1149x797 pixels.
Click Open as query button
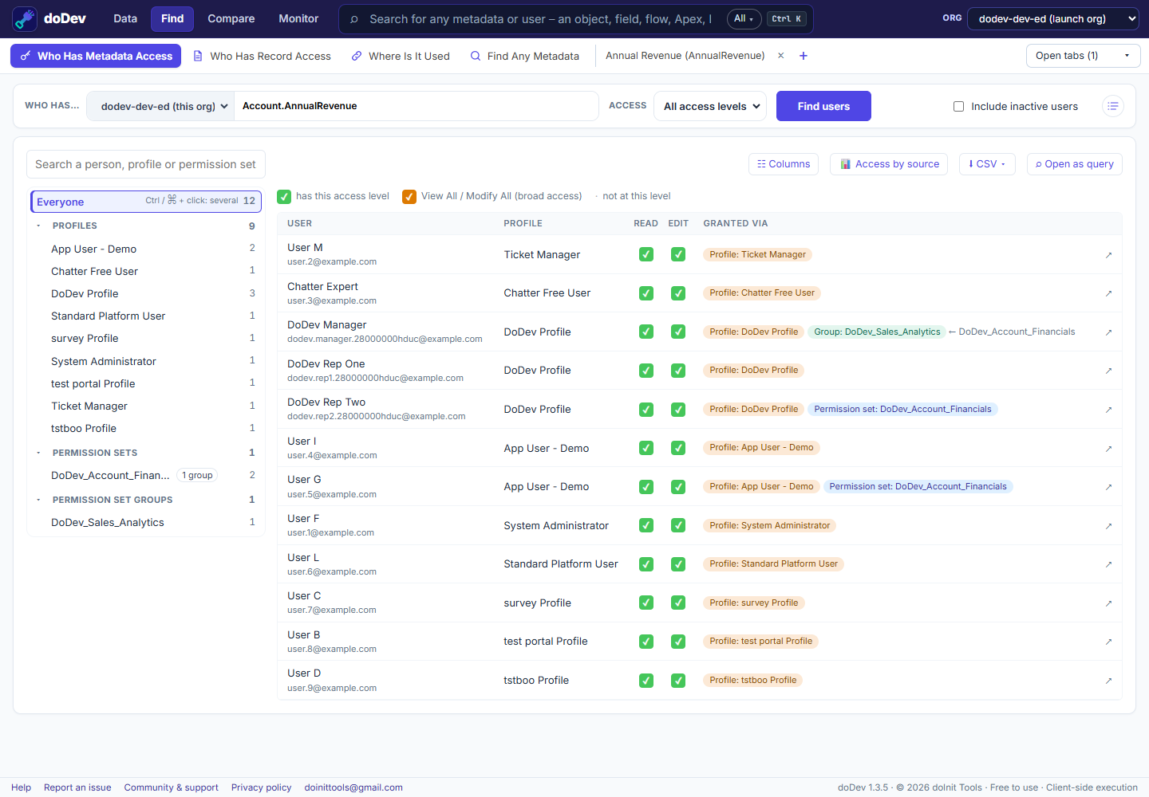[x=1075, y=164]
